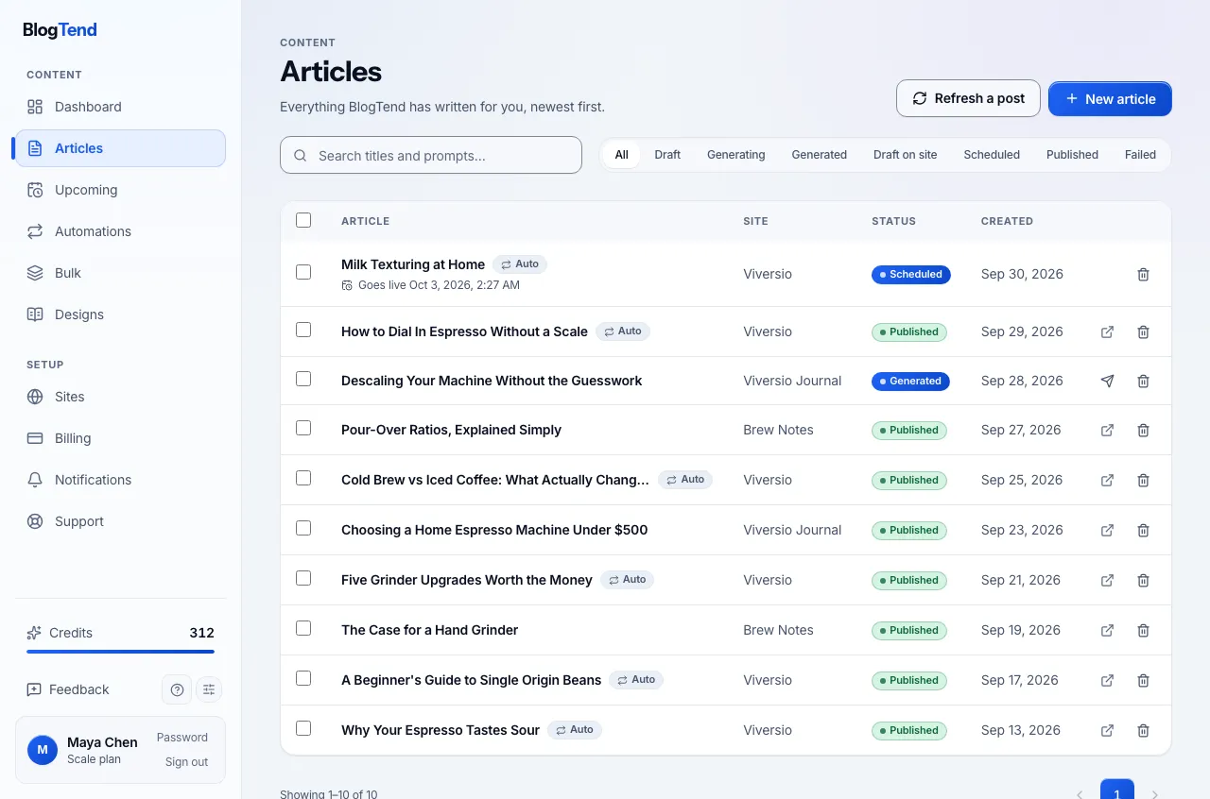Open Cold Brew vs Iced Coffee external link

(1107, 481)
